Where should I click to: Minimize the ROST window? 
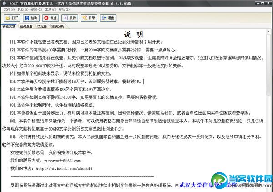(x=258, y=3)
